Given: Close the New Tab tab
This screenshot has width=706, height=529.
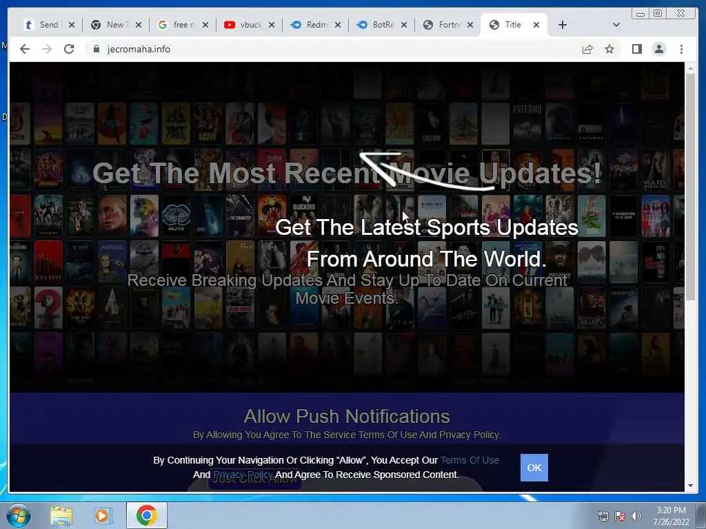Looking at the screenshot, I should click(x=139, y=25).
